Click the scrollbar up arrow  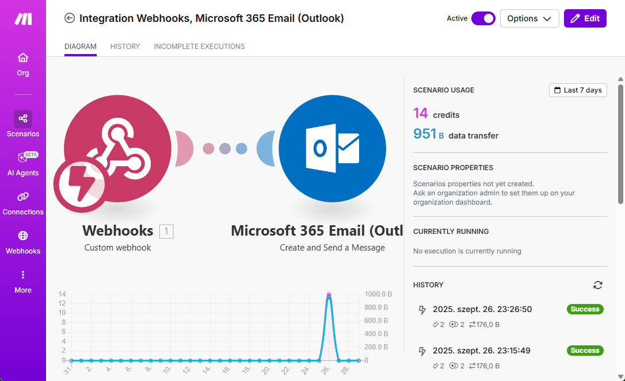pos(620,79)
